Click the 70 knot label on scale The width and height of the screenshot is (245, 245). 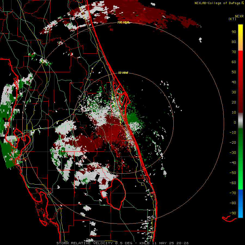(234, 52)
